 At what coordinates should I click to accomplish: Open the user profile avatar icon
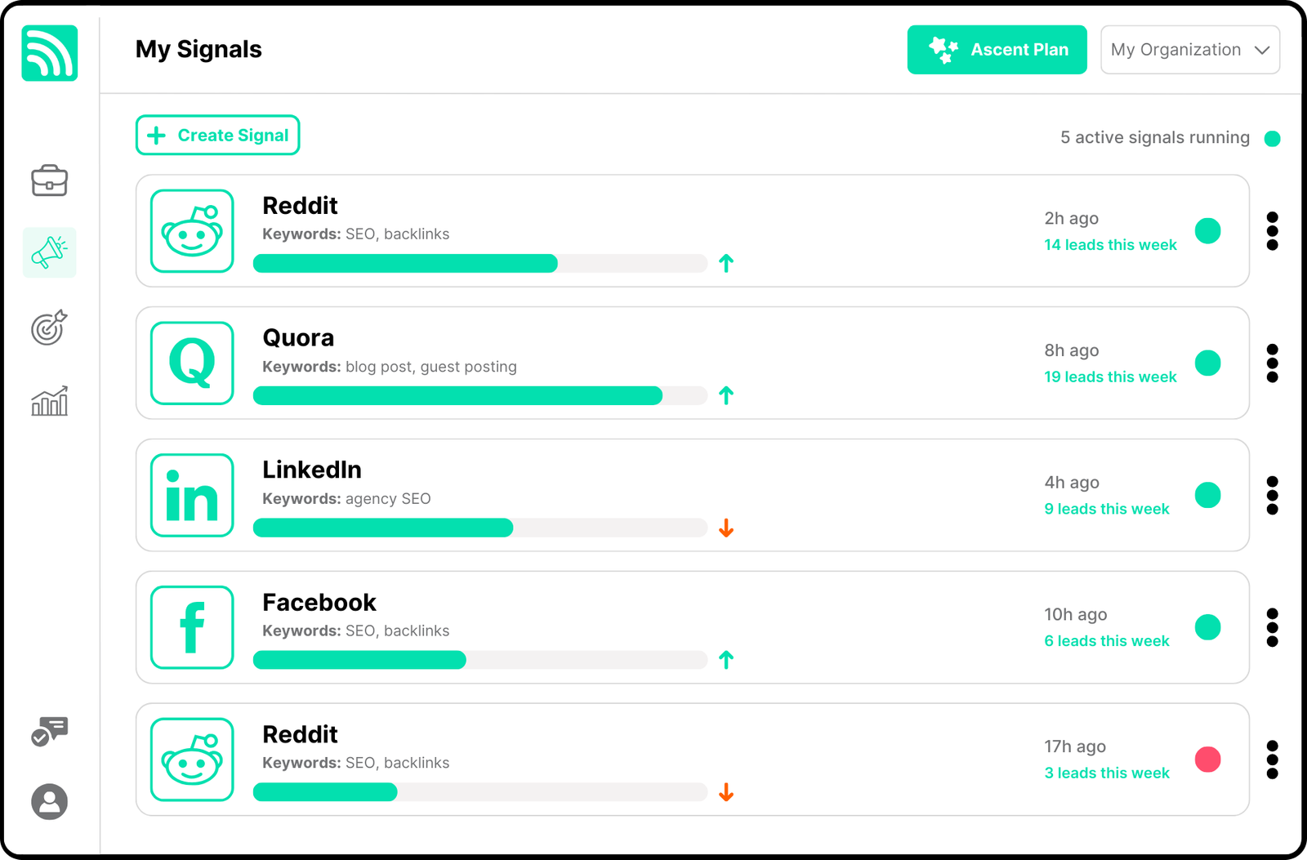pyautogui.click(x=50, y=802)
